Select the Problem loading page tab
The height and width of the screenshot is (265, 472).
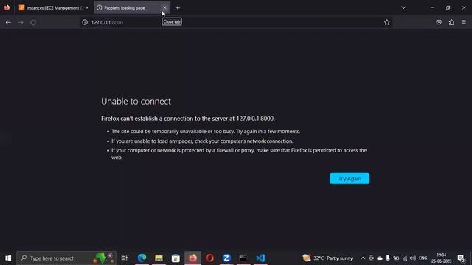[132, 8]
